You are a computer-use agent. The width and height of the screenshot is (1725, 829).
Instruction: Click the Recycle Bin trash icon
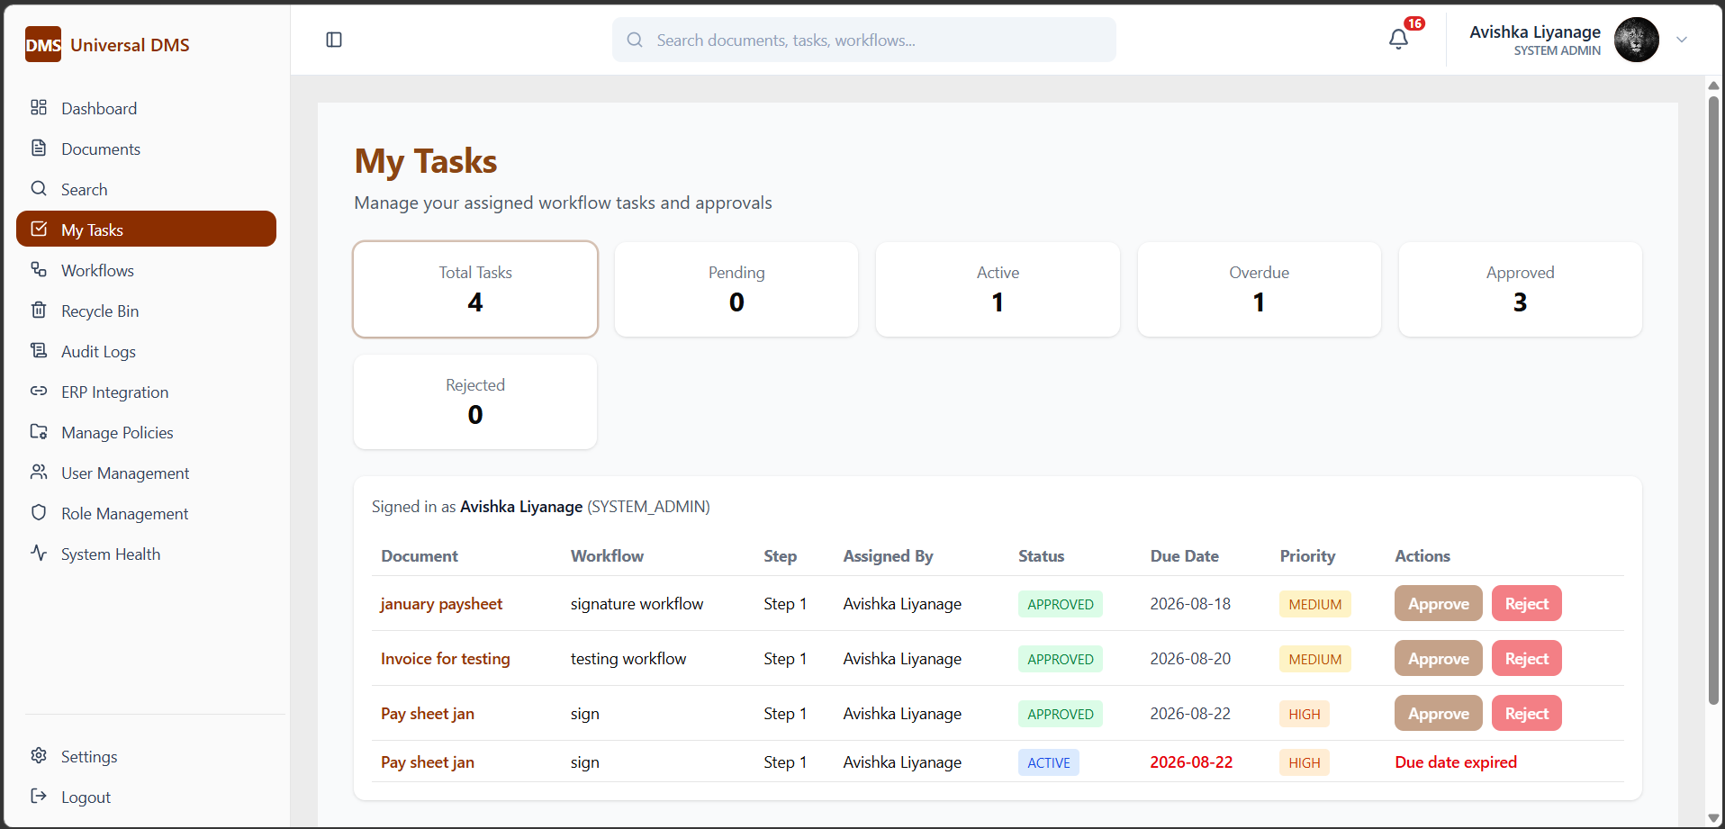39,310
